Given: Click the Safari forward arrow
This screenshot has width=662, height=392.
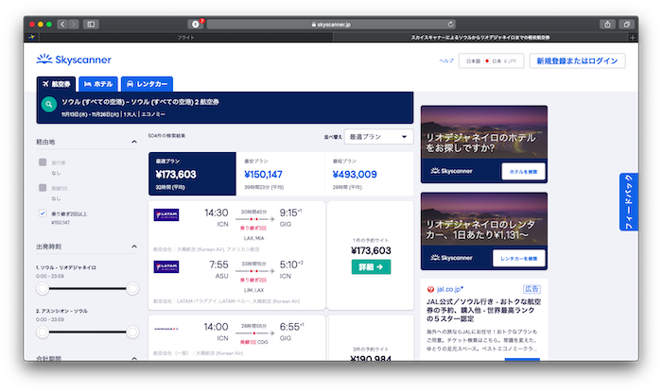Looking at the screenshot, I should click(x=74, y=25).
